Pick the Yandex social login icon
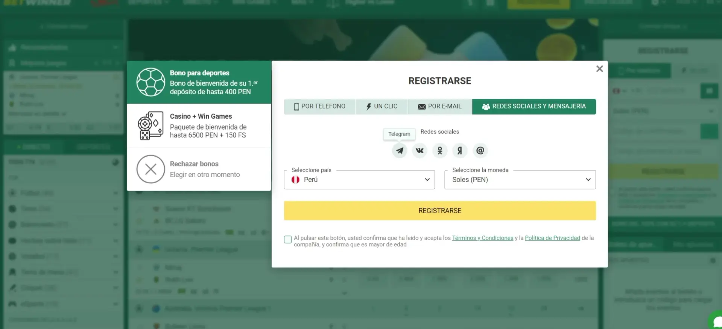 460,151
